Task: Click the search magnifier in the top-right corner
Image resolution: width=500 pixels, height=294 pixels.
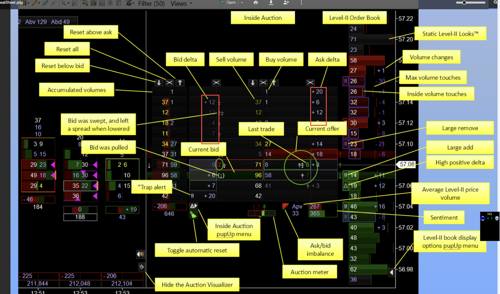Action: pos(495,2)
